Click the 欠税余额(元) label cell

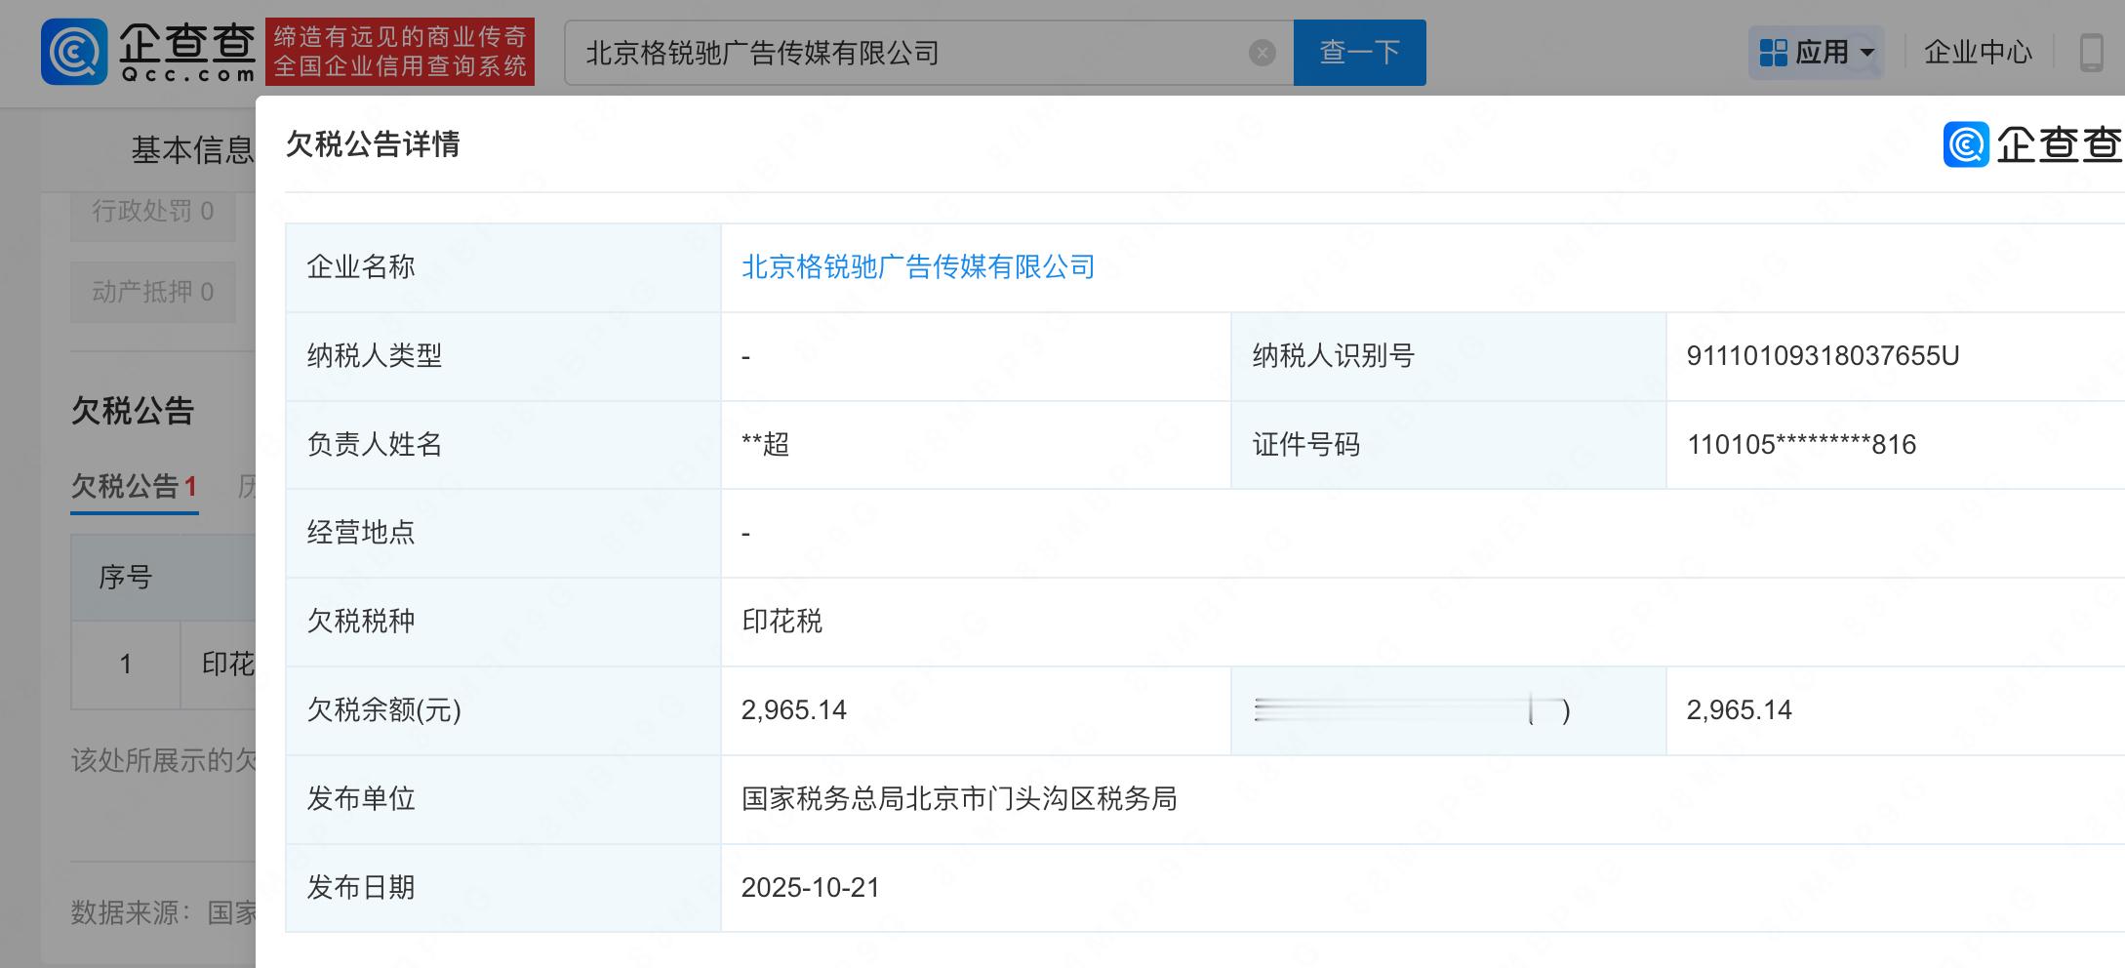(x=503, y=710)
